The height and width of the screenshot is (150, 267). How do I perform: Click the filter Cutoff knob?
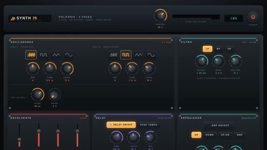coord(202,61)
